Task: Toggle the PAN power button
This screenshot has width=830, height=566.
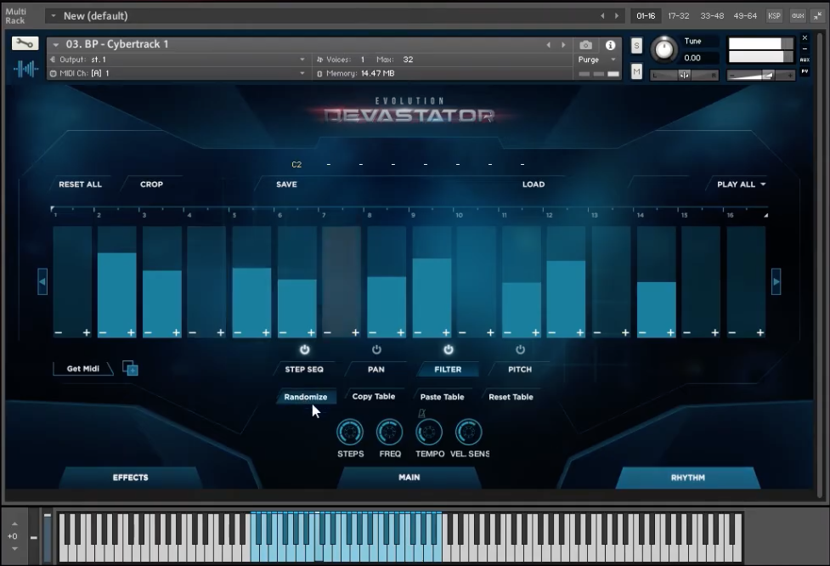Action: tap(376, 349)
